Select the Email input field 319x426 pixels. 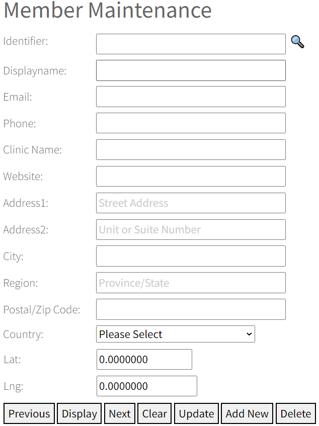(191, 97)
